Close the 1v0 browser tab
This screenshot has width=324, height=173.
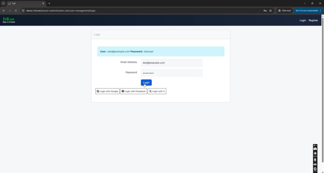pos(43,3)
